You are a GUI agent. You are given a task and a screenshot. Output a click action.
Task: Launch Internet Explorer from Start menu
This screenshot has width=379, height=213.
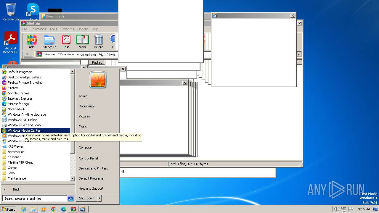pyautogui.click(x=36, y=99)
